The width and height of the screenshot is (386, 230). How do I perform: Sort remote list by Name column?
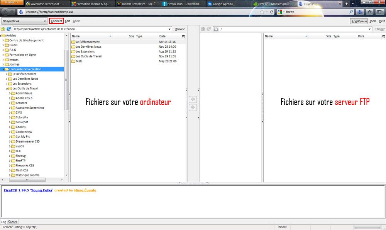(x=286, y=36)
